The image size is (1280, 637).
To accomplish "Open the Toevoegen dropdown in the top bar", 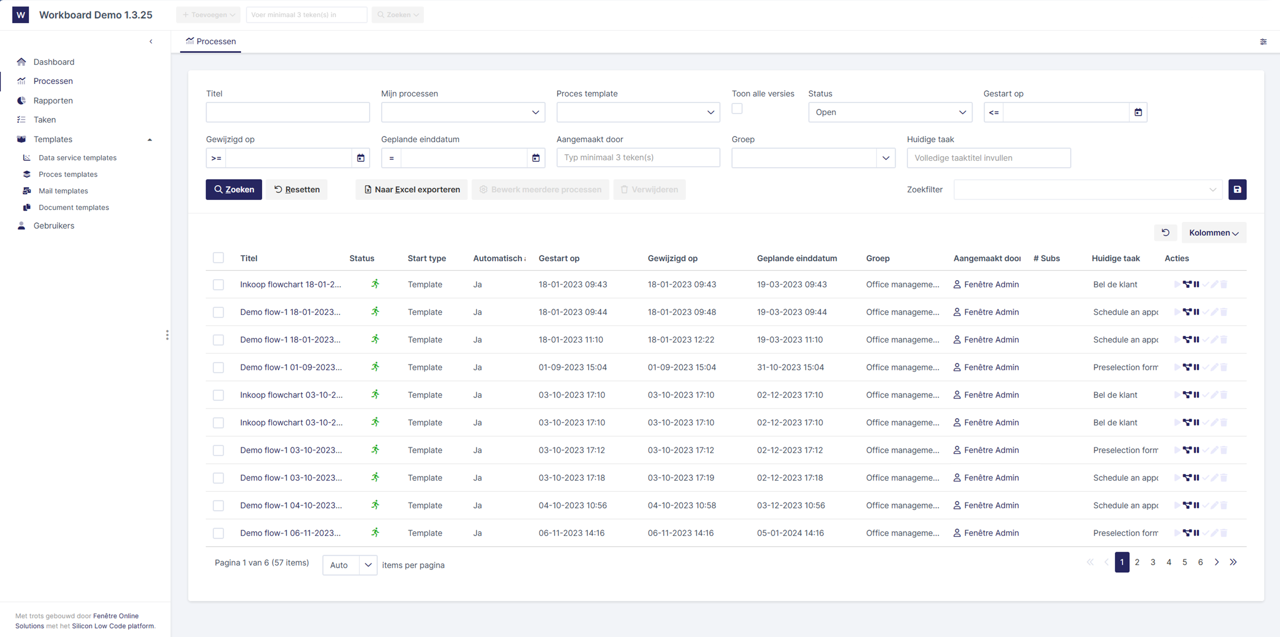I will 208,15.
